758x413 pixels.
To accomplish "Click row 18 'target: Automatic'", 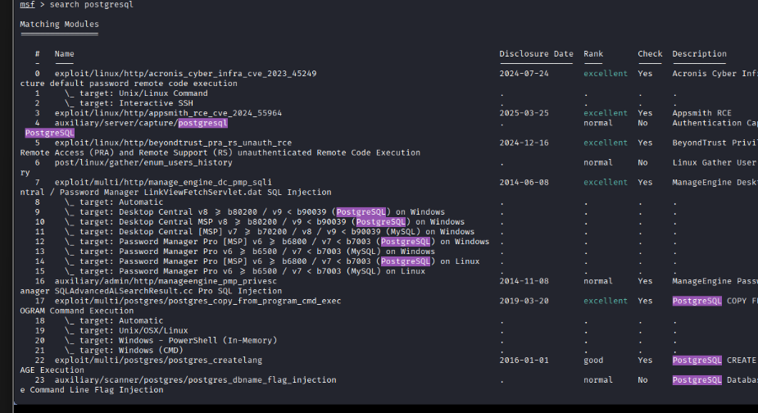I will tap(114, 320).
